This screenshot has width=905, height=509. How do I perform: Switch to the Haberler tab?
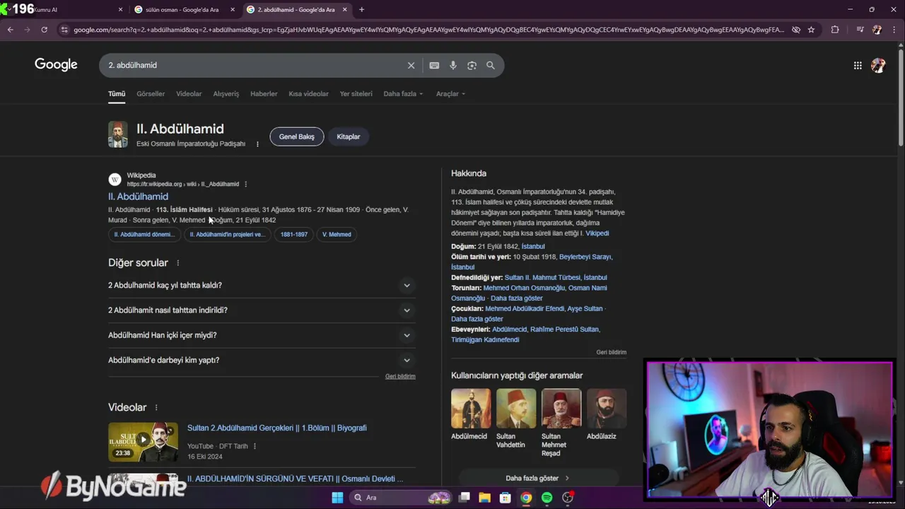pyautogui.click(x=264, y=93)
